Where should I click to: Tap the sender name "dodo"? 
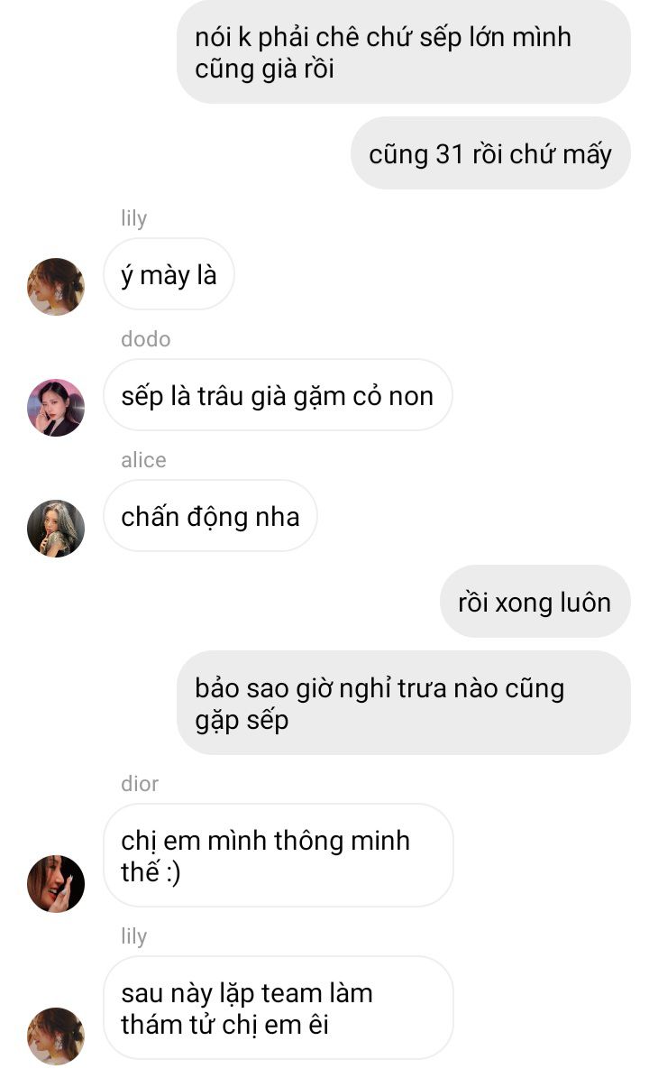pyautogui.click(x=146, y=339)
